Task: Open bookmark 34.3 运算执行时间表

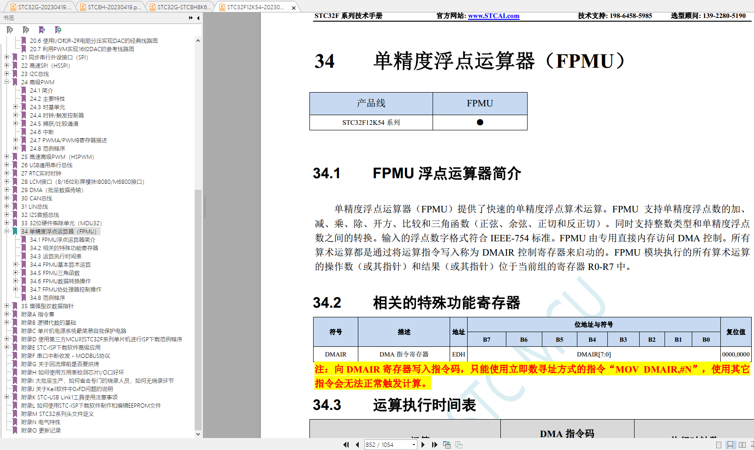Action: click(55, 256)
